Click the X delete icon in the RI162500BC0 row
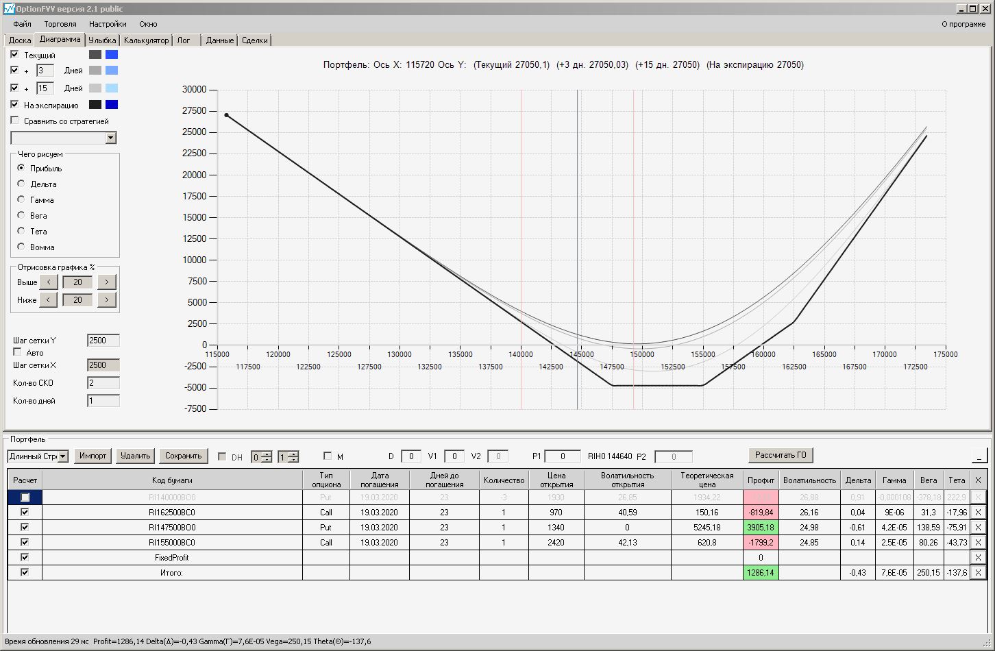Image resolution: width=995 pixels, height=651 pixels. coord(978,512)
